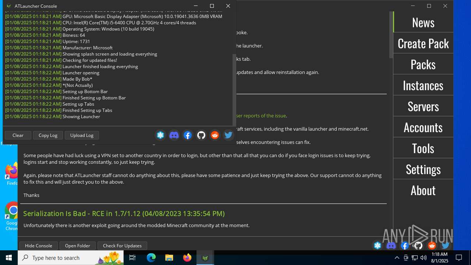Launch Firefox from taskbar
Image resolution: width=471 pixels, height=265 pixels.
[x=187, y=258]
